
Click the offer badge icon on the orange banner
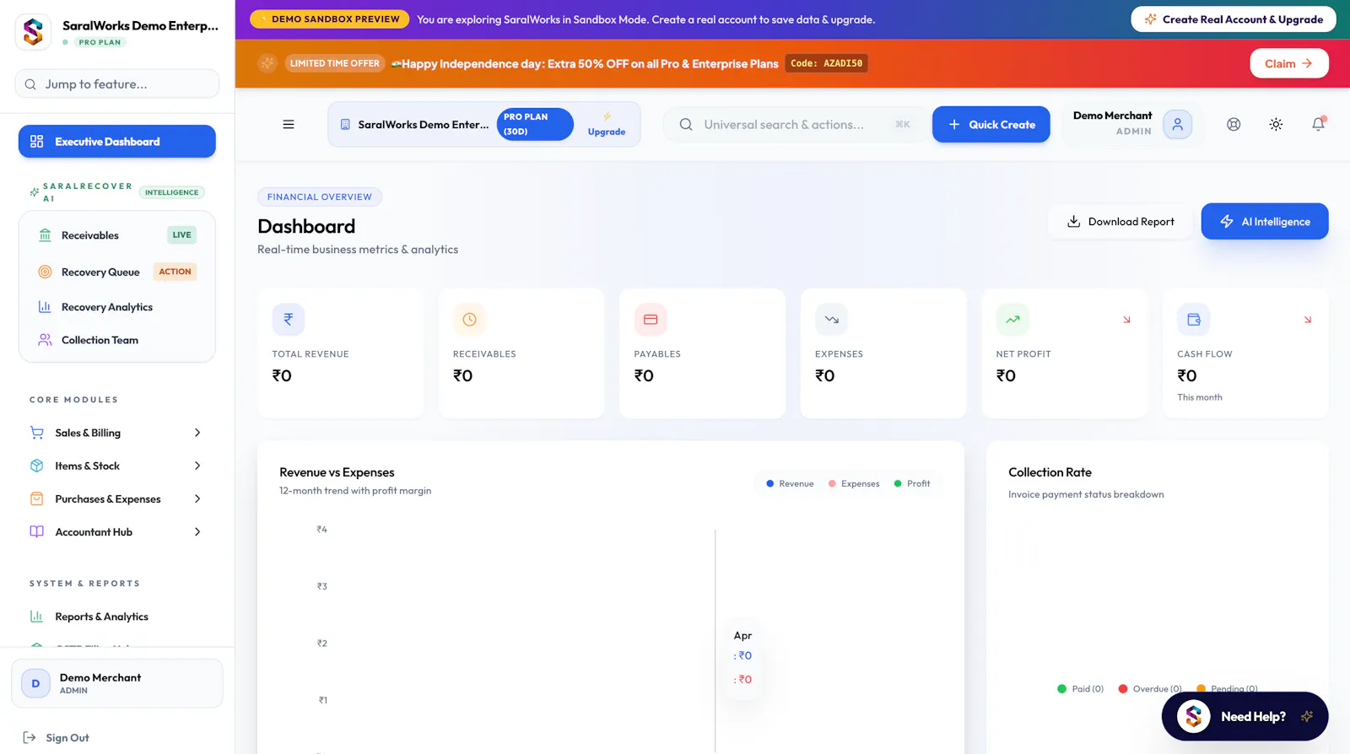pyautogui.click(x=267, y=63)
